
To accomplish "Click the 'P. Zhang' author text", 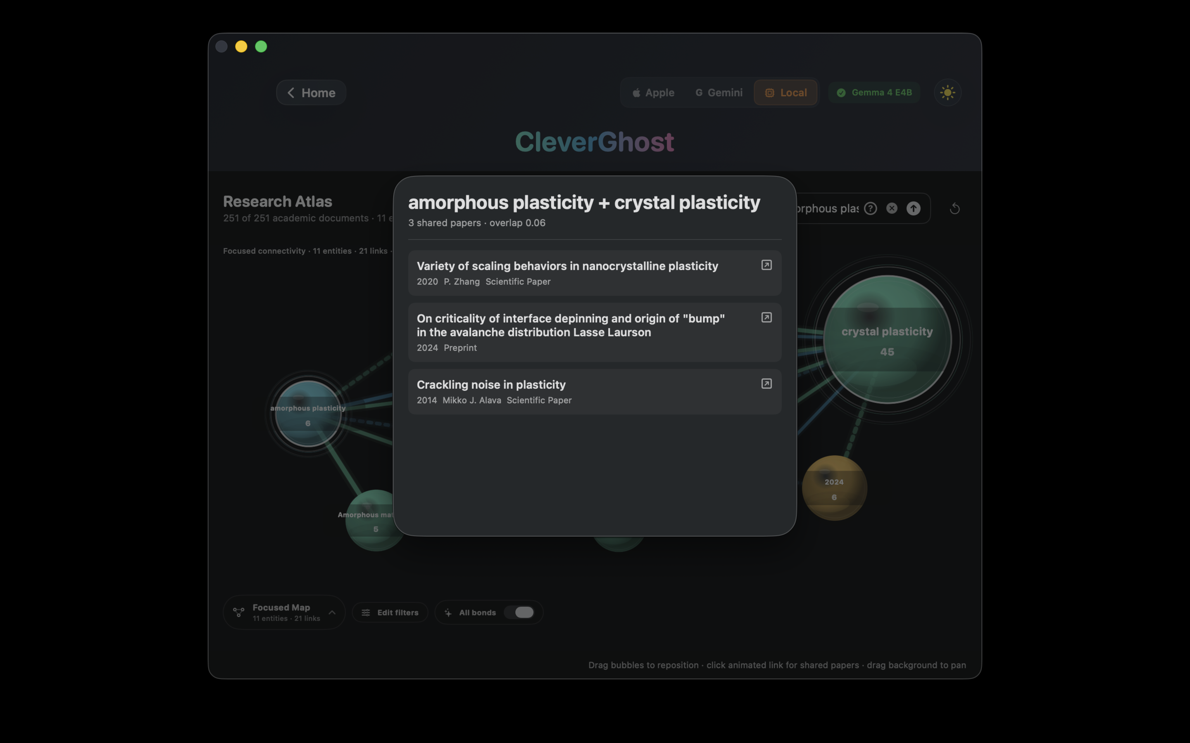I will coord(461,282).
